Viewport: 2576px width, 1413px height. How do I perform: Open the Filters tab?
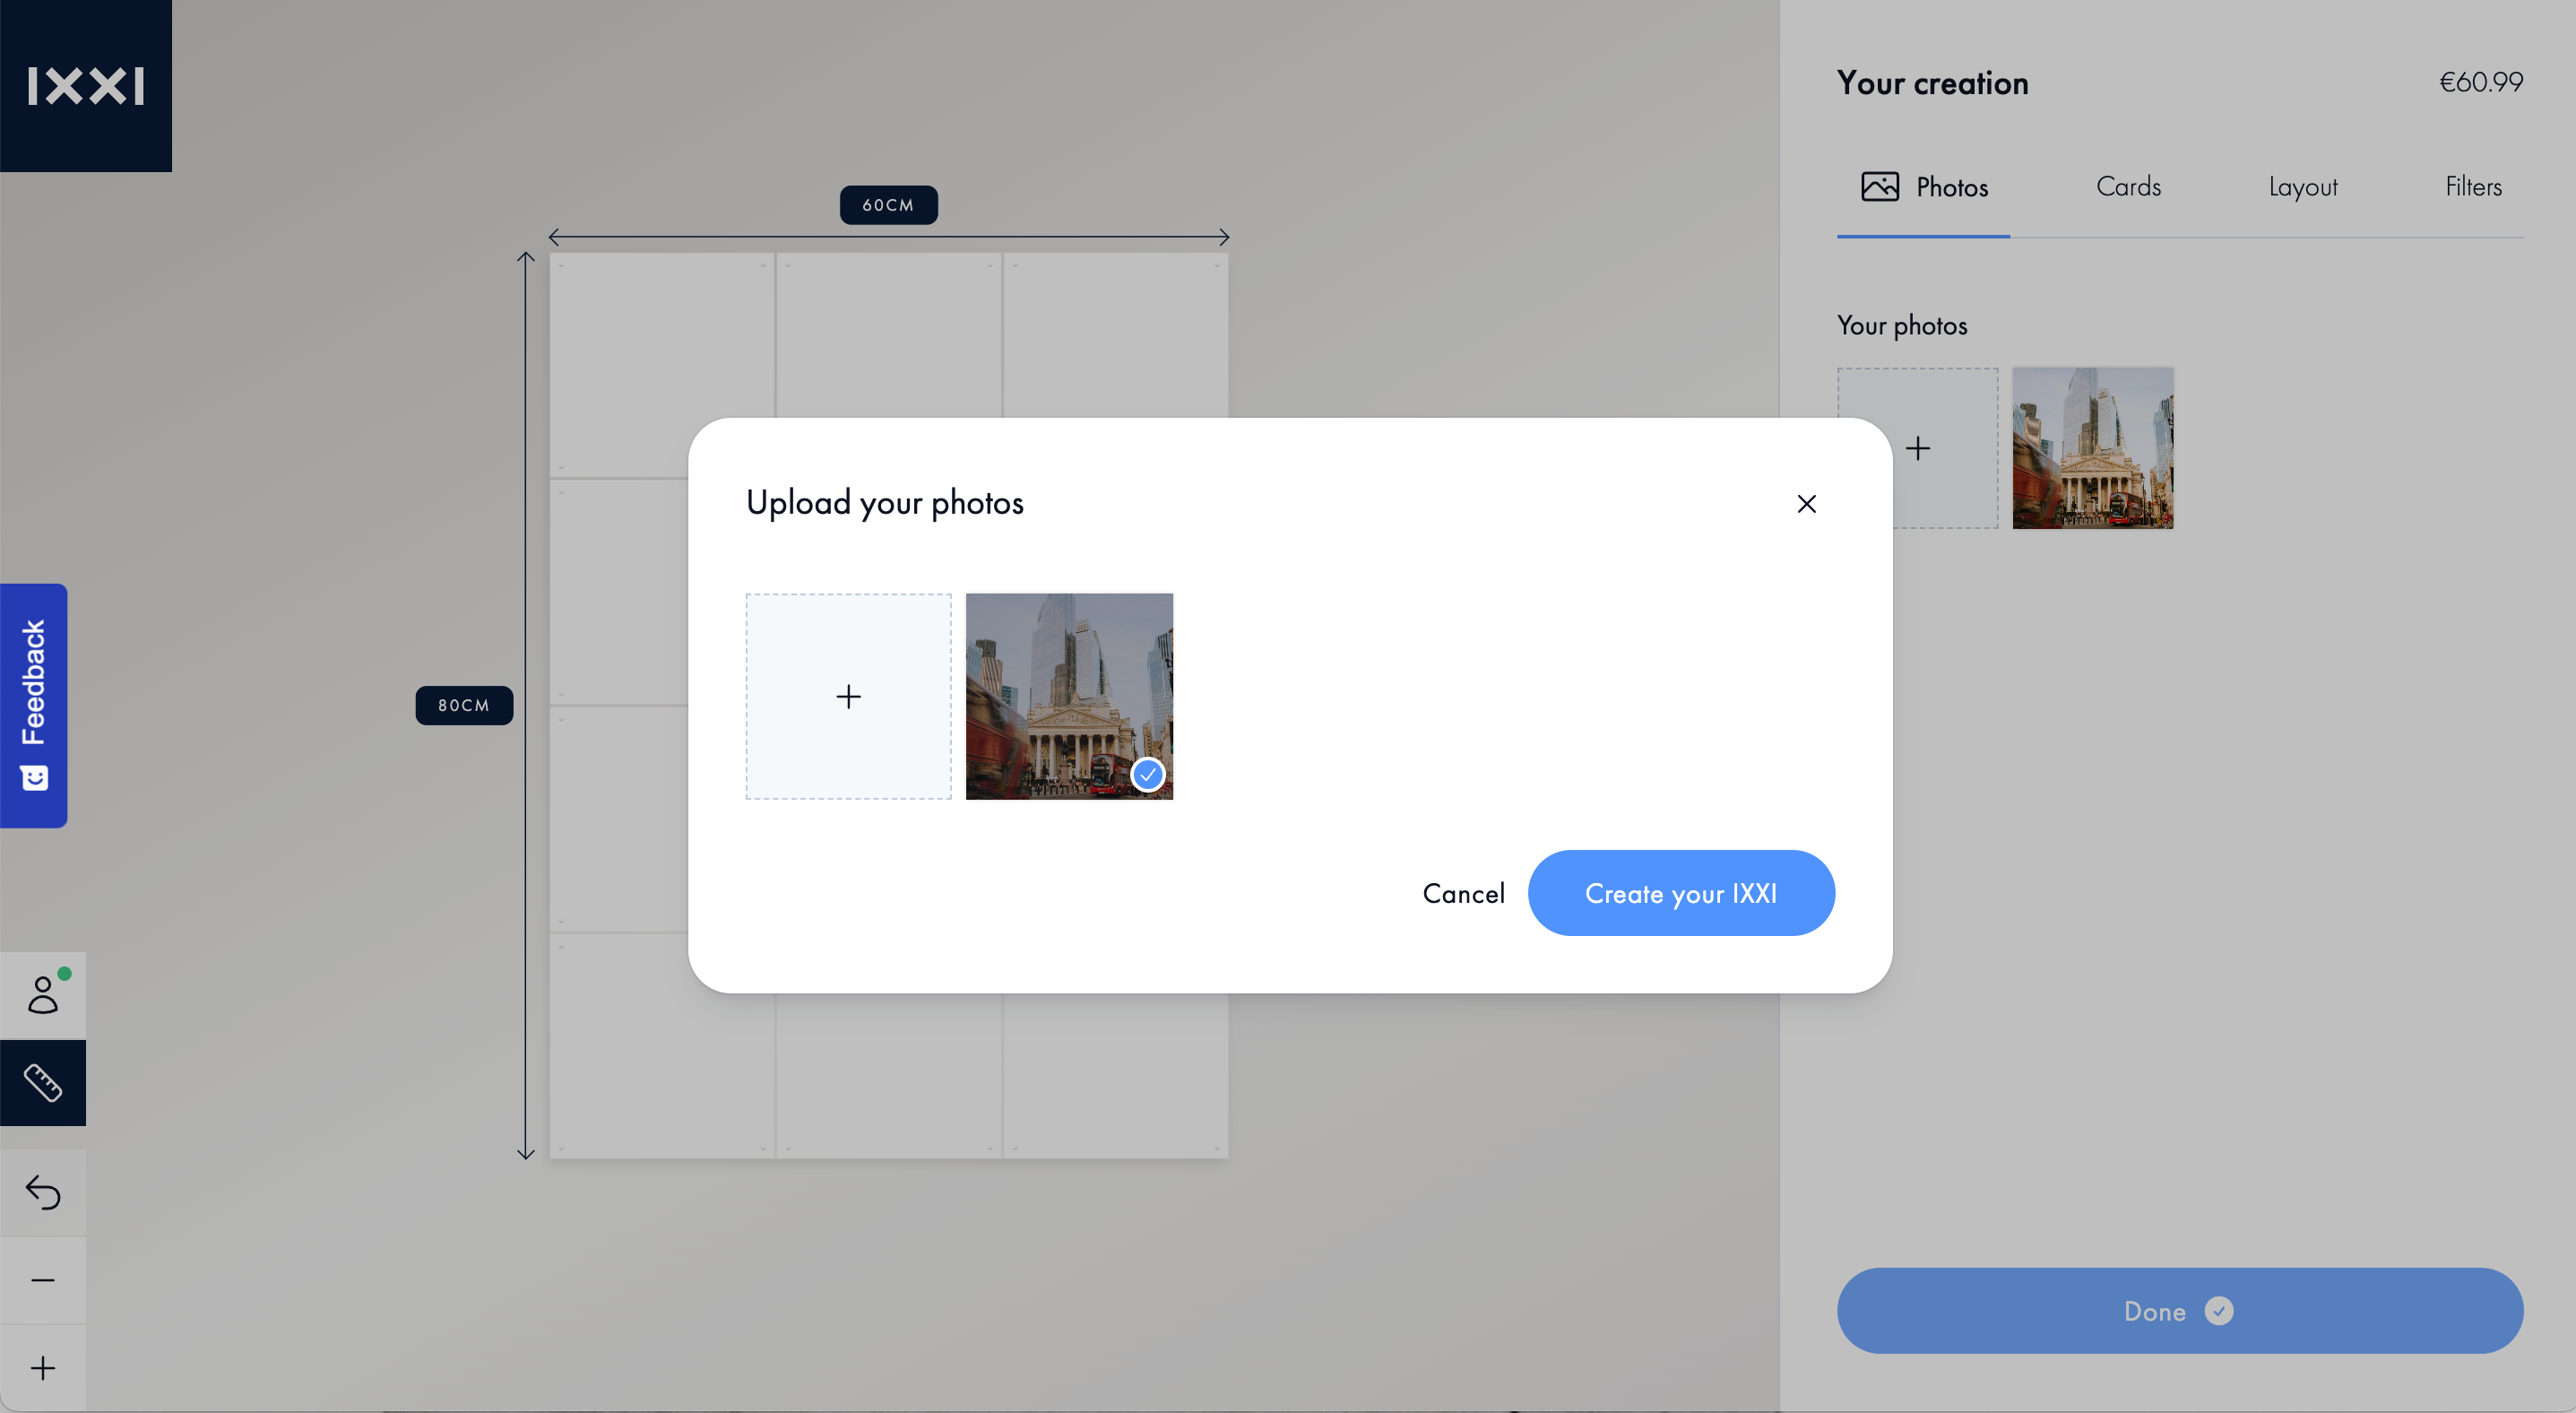pos(2473,187)
